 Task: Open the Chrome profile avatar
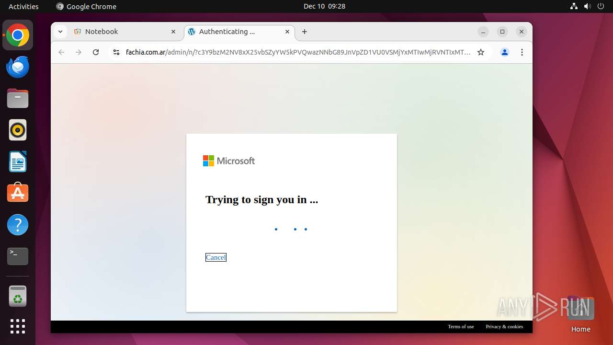coord(505,52)
